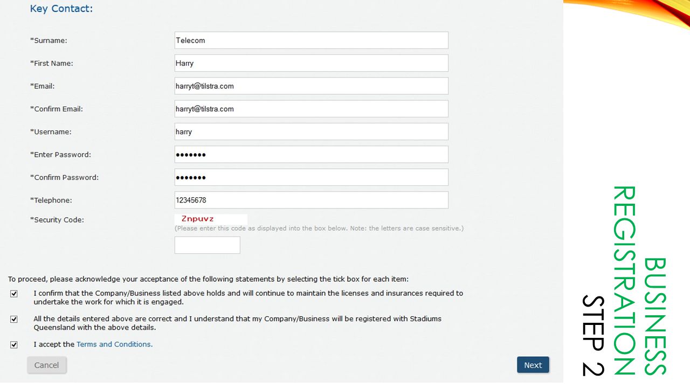Open the Terms and Conditions link

click(x=114, y=344)
